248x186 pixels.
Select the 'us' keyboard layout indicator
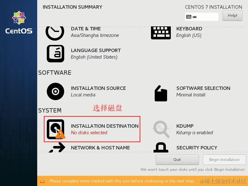tap(202, 17)
